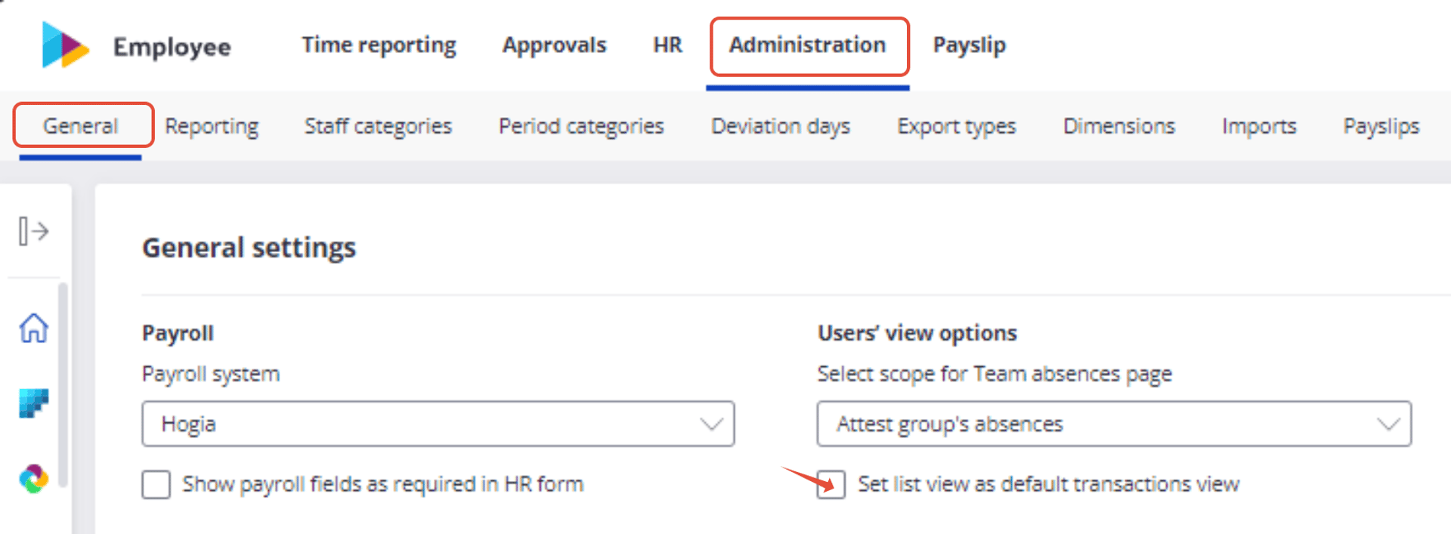Go to the Payslip menu
The width and height of the screenshot is (1451, 534).
point(970,45)
